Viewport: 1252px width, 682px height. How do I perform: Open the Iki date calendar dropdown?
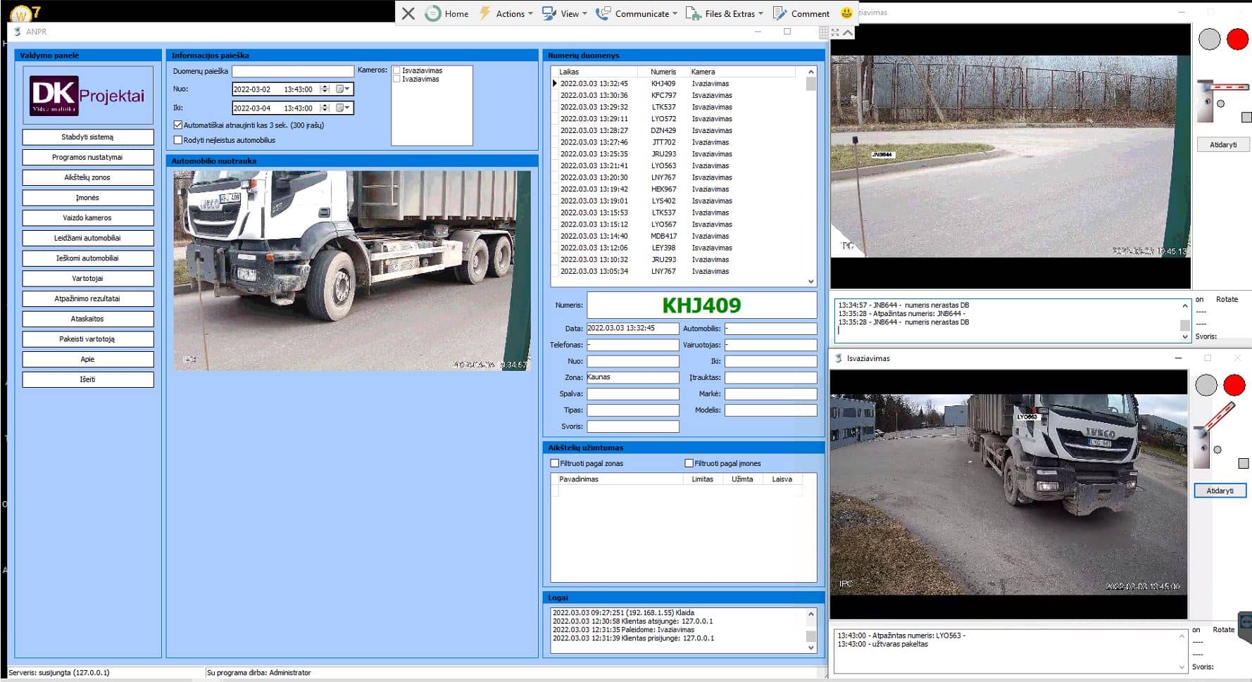coord(343,108)
